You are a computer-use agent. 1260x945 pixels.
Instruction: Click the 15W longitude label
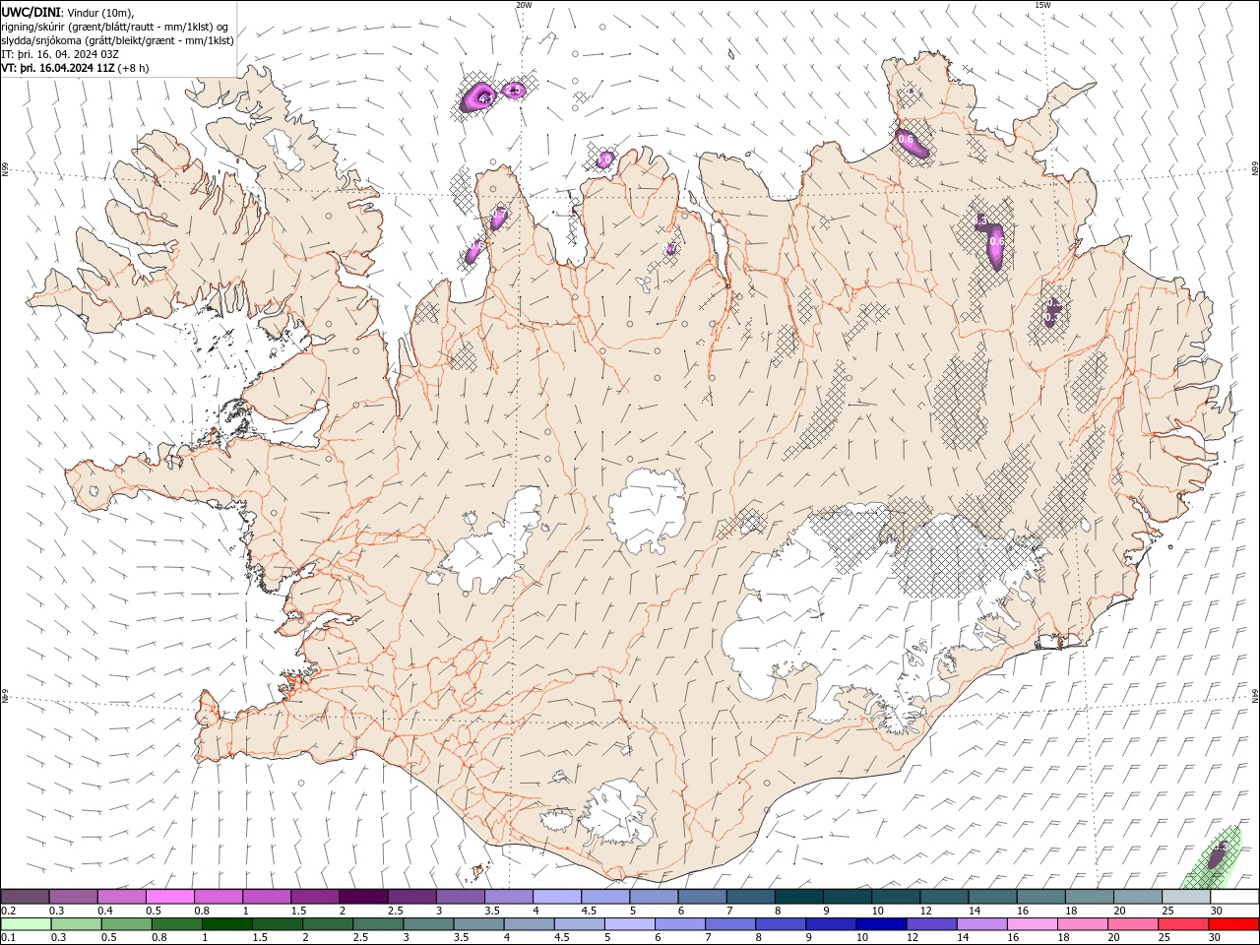pyautogui.click(x=1042, y=5)
